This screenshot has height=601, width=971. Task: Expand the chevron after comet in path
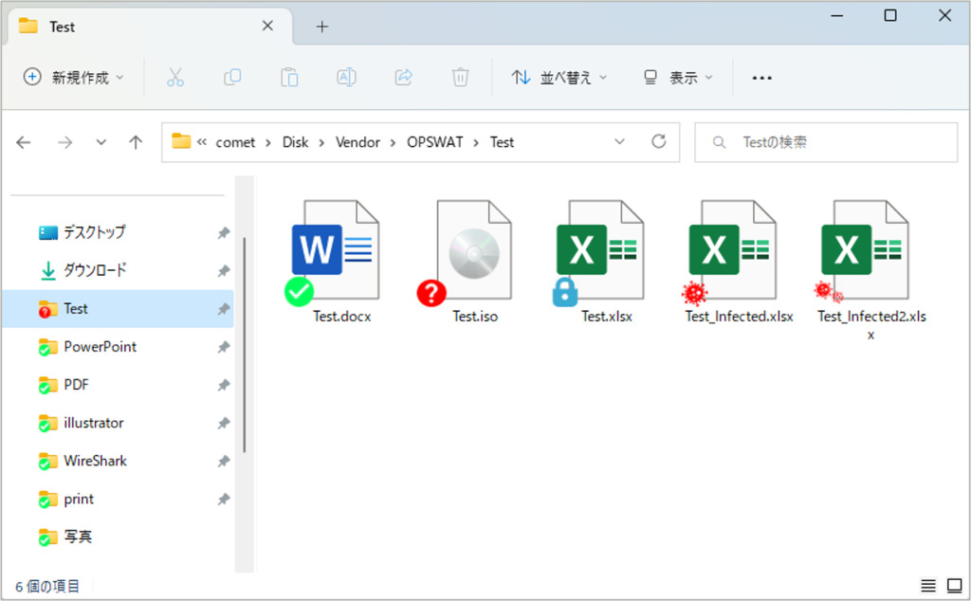268,142
